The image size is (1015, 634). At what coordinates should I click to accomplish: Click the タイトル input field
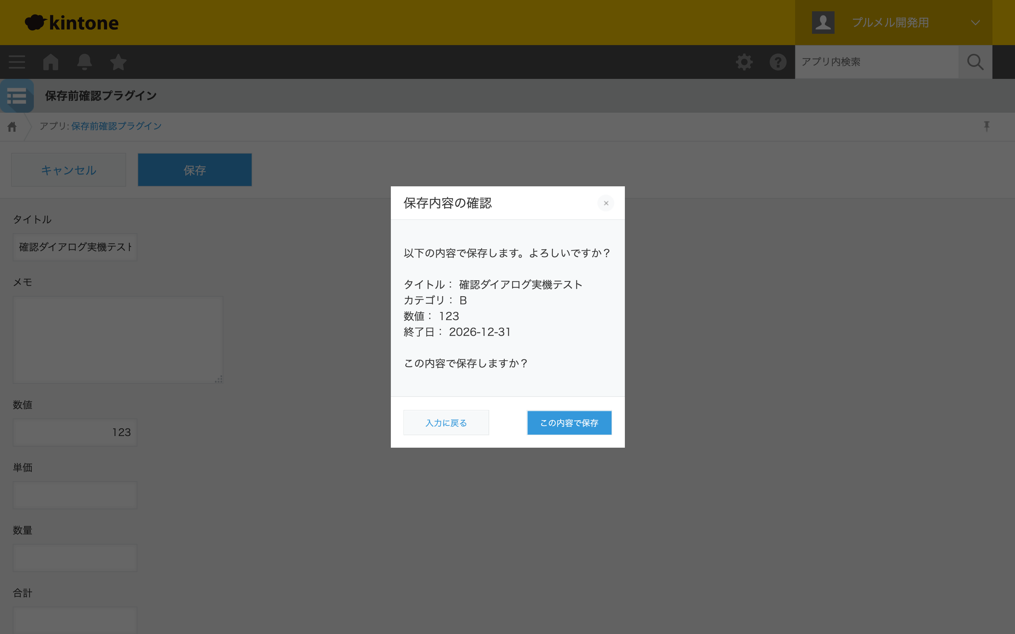pyautogui.click(x=75, y=247)
